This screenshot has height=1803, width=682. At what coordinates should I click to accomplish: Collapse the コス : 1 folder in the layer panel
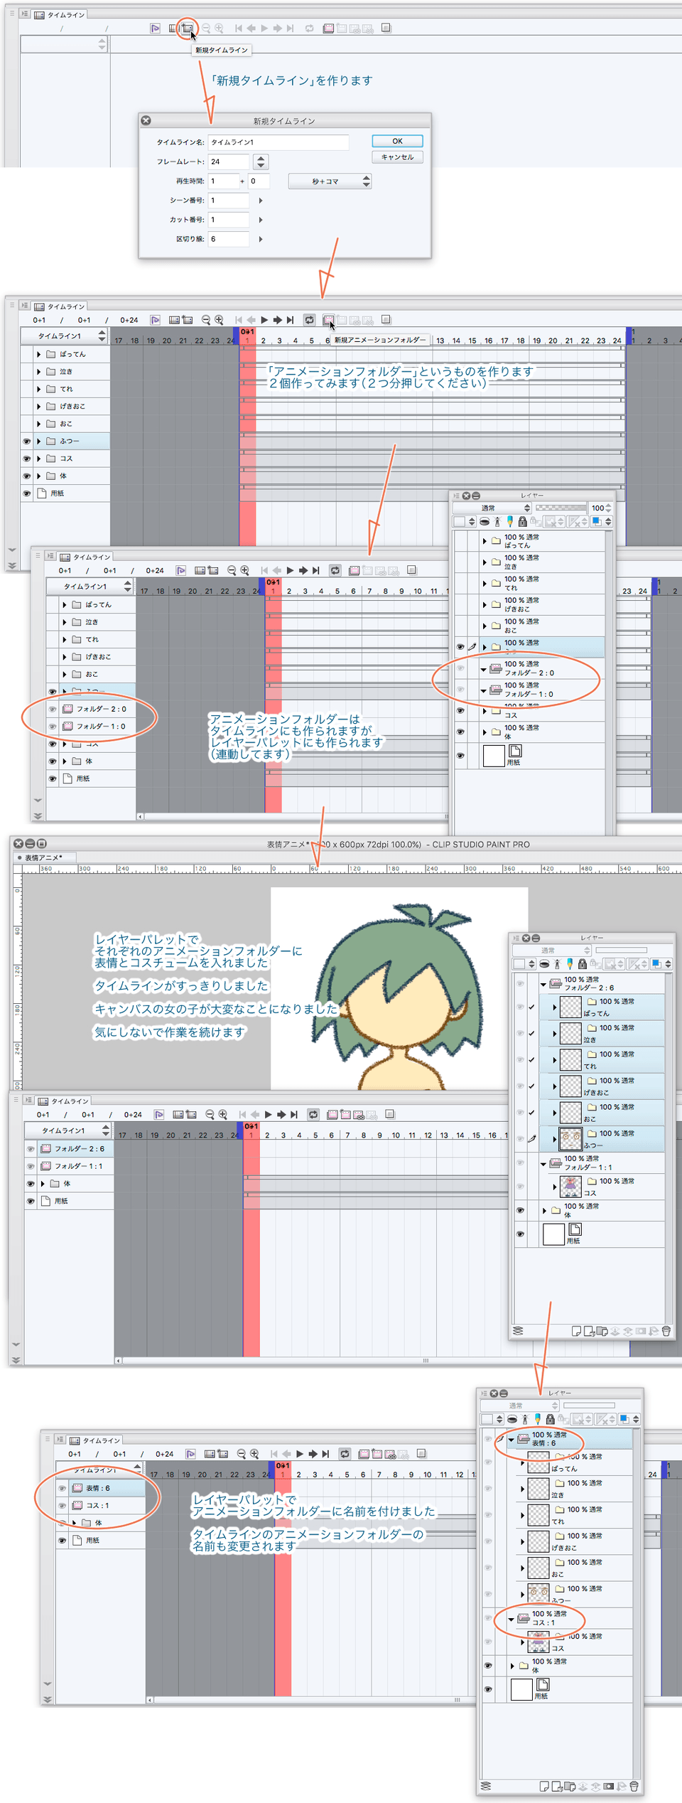(511, 1619)
